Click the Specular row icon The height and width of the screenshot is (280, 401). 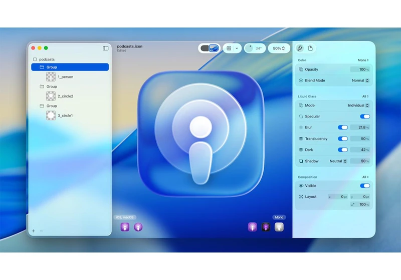[301, 116]
